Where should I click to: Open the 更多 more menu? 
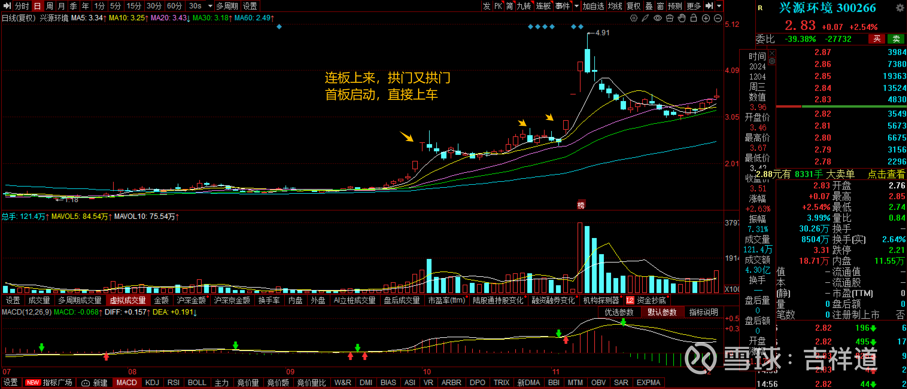pos(694,6)
